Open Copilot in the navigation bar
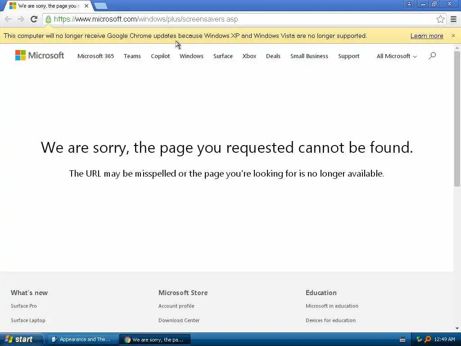 [x=160, y=56]
